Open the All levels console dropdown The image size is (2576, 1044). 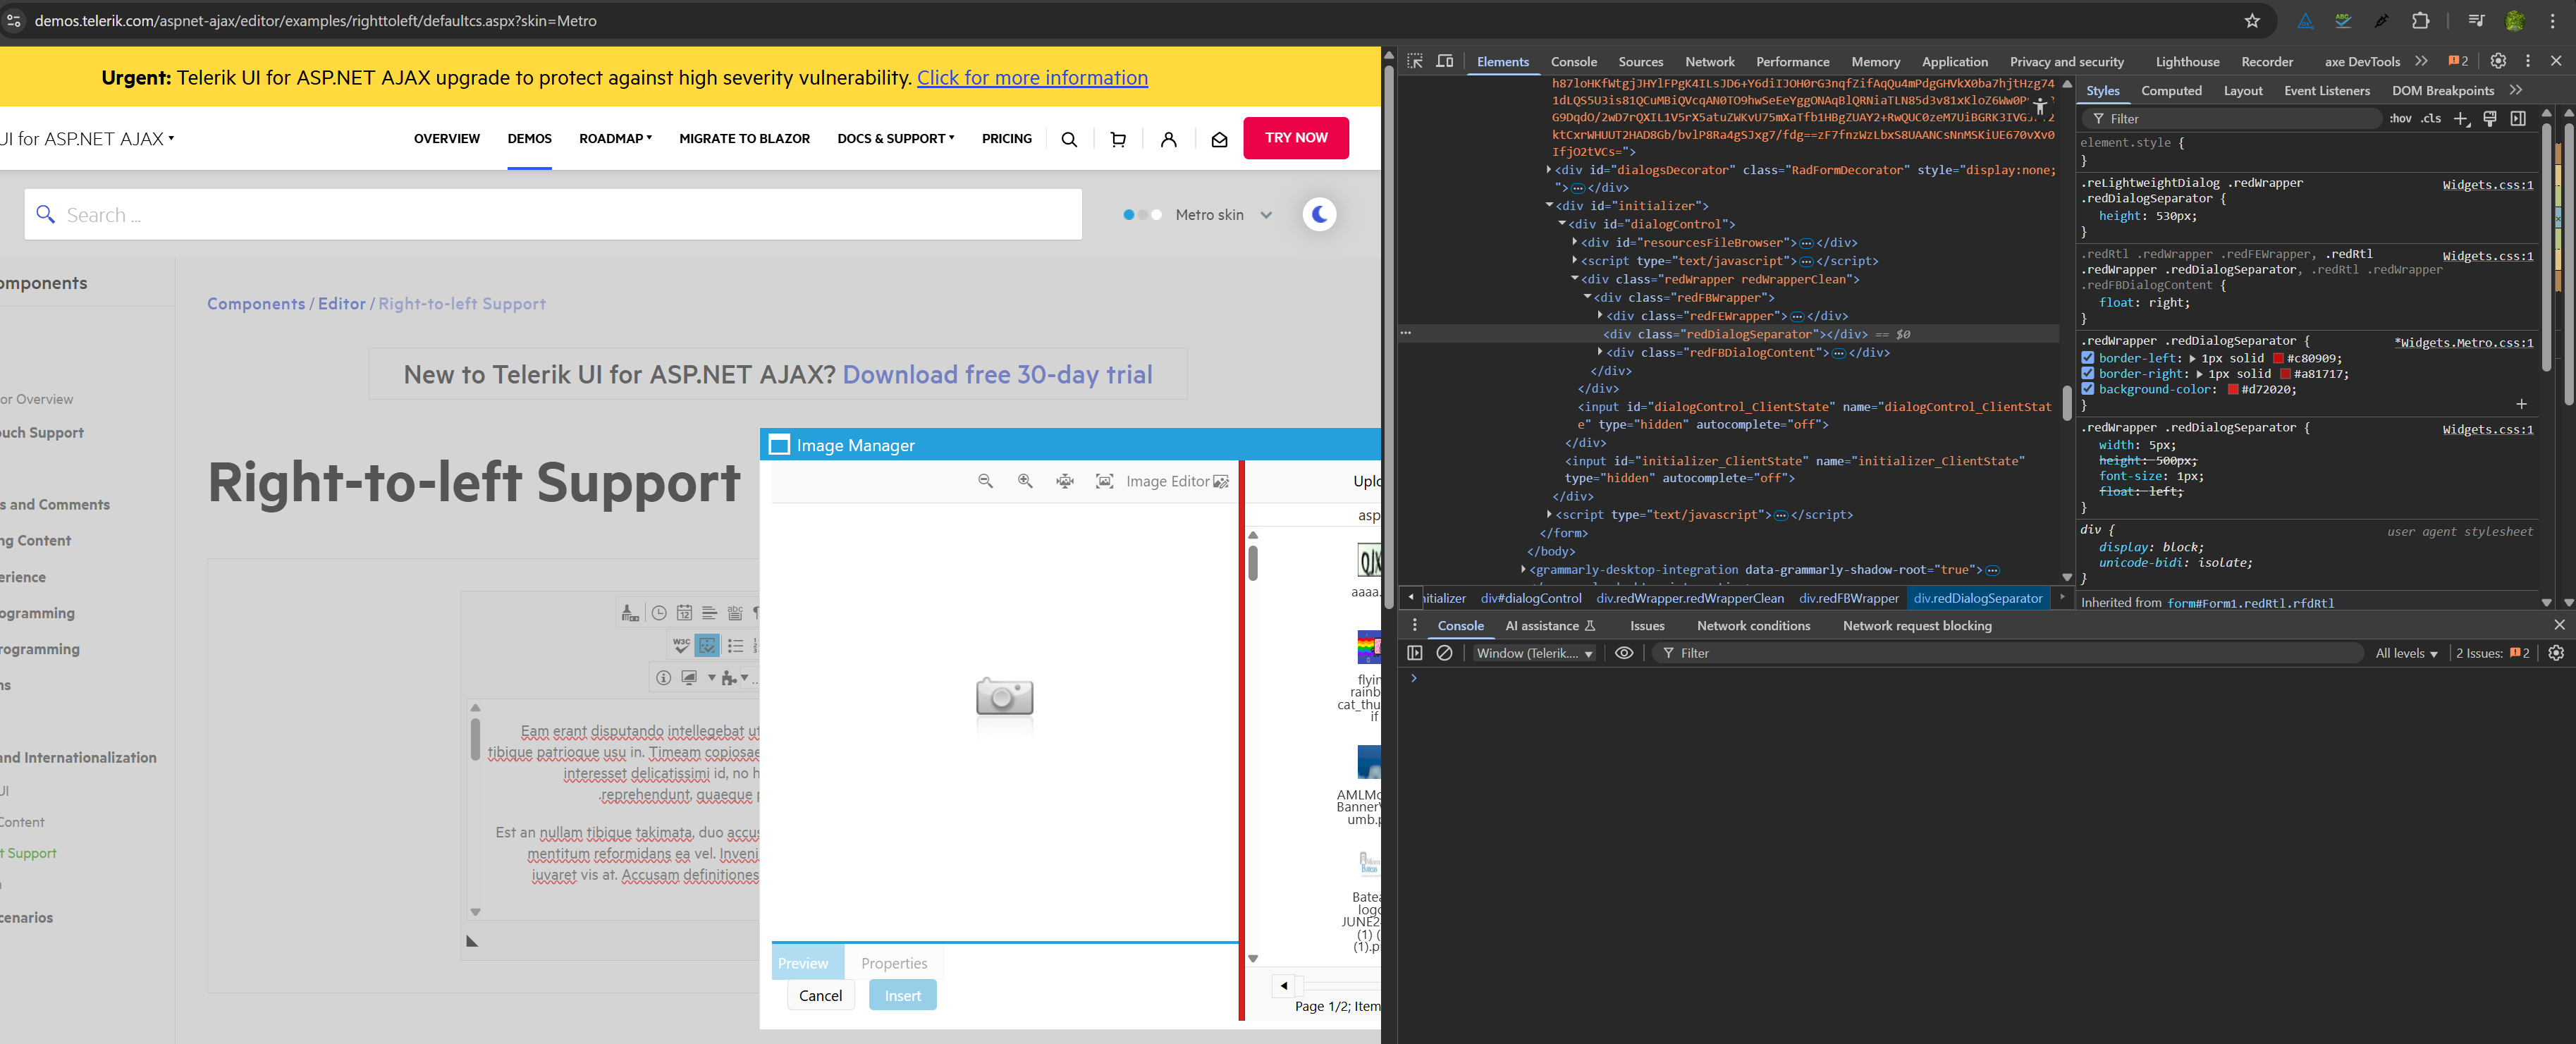pos(2406,653)
